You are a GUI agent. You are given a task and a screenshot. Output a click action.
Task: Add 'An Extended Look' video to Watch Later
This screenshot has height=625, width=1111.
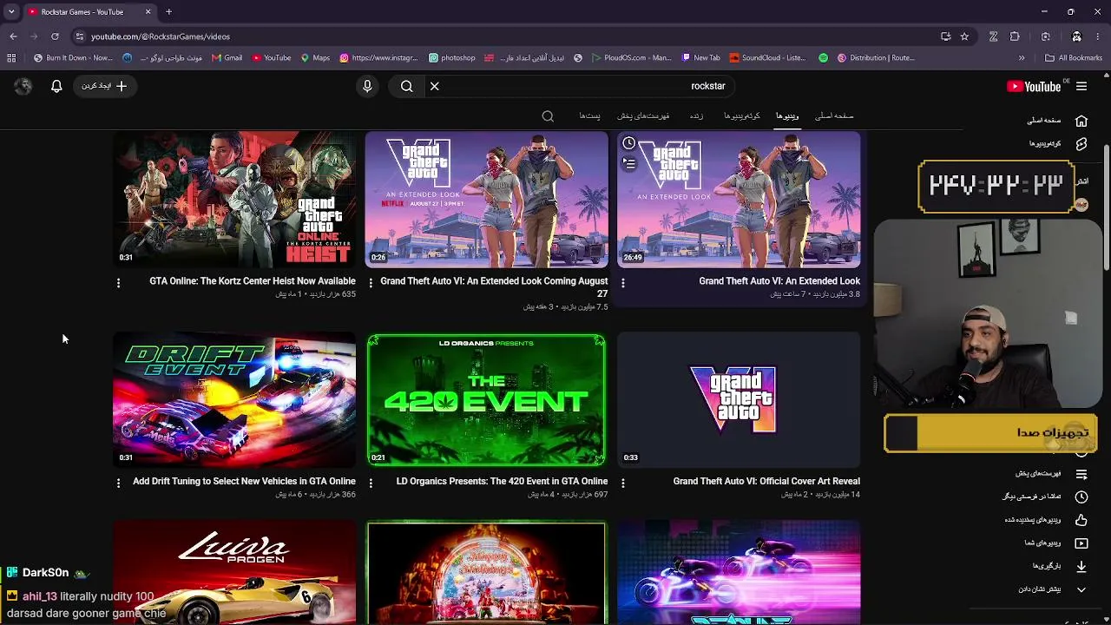tap(629, 143)
